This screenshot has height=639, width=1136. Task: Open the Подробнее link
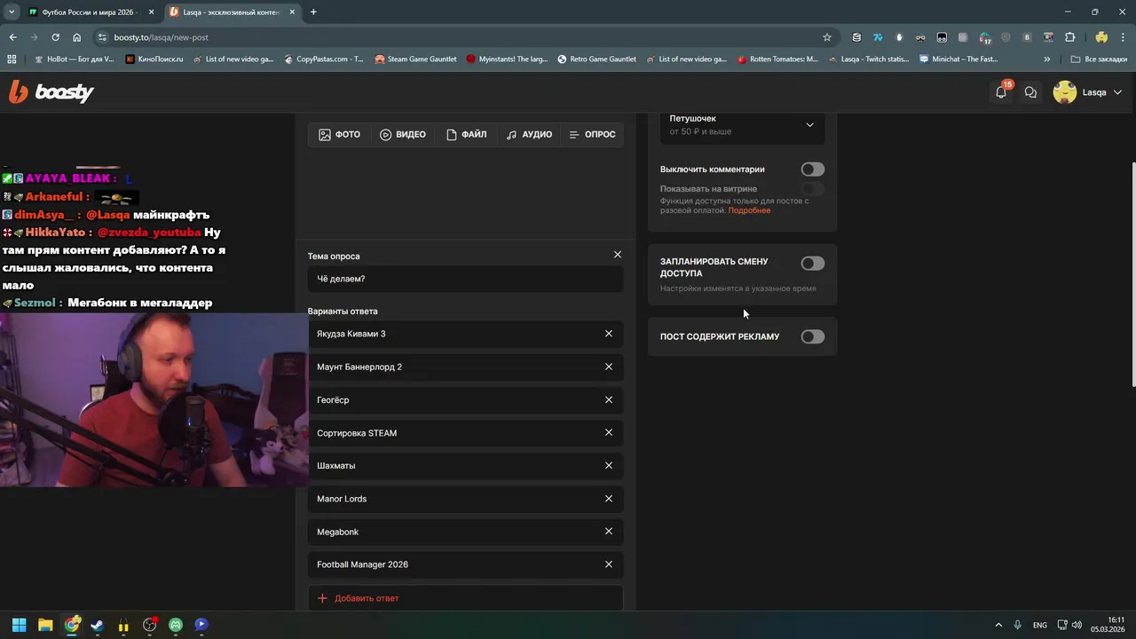coord(749,210)
